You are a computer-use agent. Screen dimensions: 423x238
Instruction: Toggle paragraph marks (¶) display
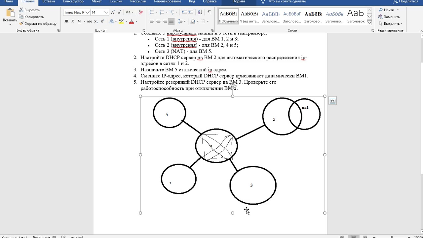point(209,12)
